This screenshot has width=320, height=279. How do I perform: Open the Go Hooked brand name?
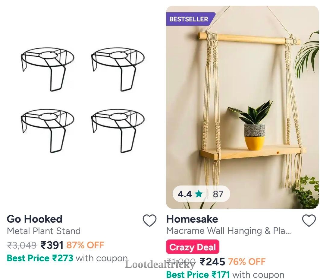point(34,219)
